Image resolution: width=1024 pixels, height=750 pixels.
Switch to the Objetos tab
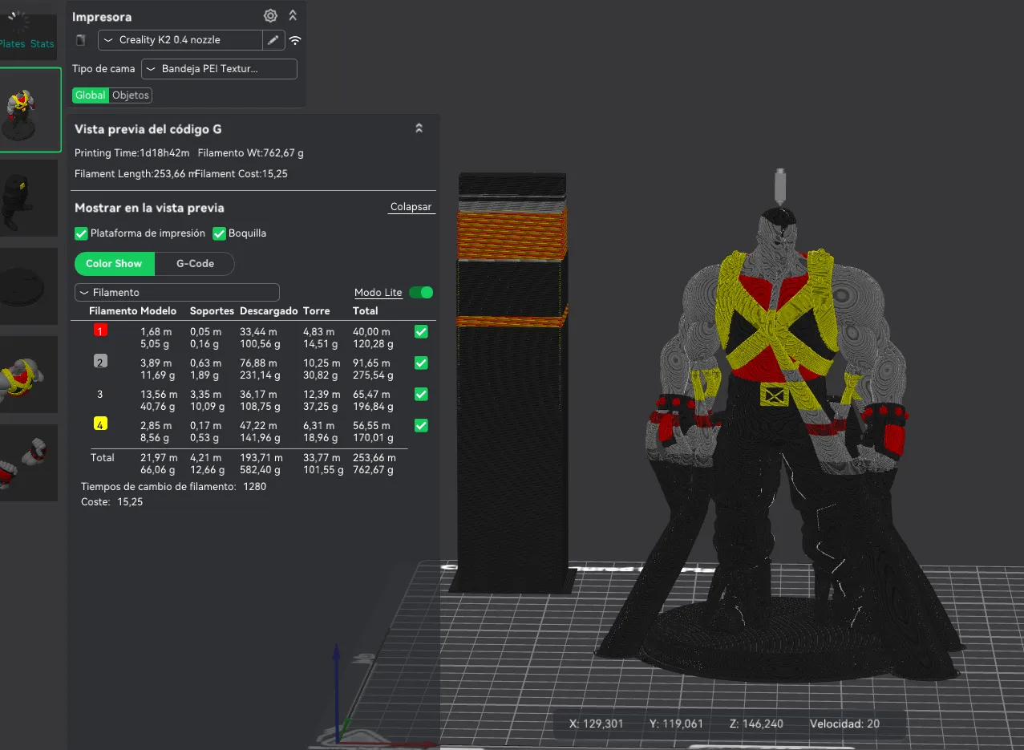tap(131, 95)
